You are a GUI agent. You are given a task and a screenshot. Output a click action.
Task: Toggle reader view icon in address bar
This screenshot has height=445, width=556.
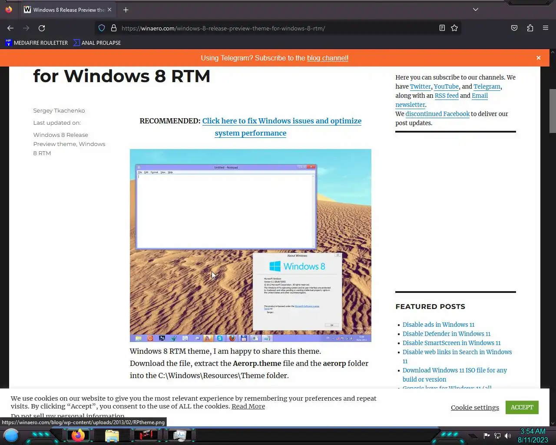tap(442, 28)
